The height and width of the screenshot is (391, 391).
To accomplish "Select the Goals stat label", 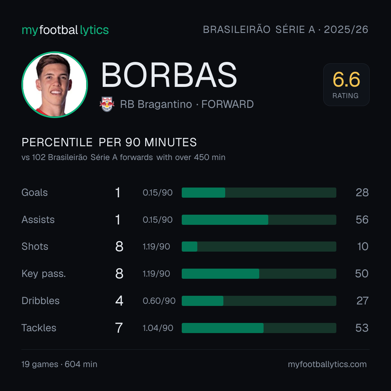I will [x=35, y=193].
